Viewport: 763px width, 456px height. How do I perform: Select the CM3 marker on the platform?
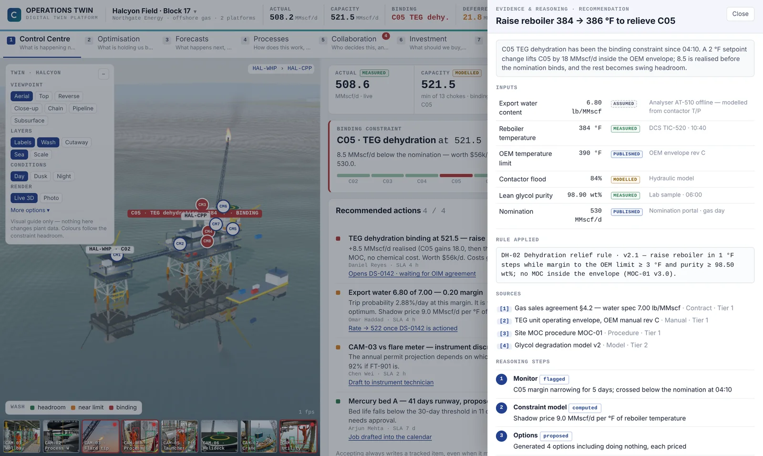point(202,205)
